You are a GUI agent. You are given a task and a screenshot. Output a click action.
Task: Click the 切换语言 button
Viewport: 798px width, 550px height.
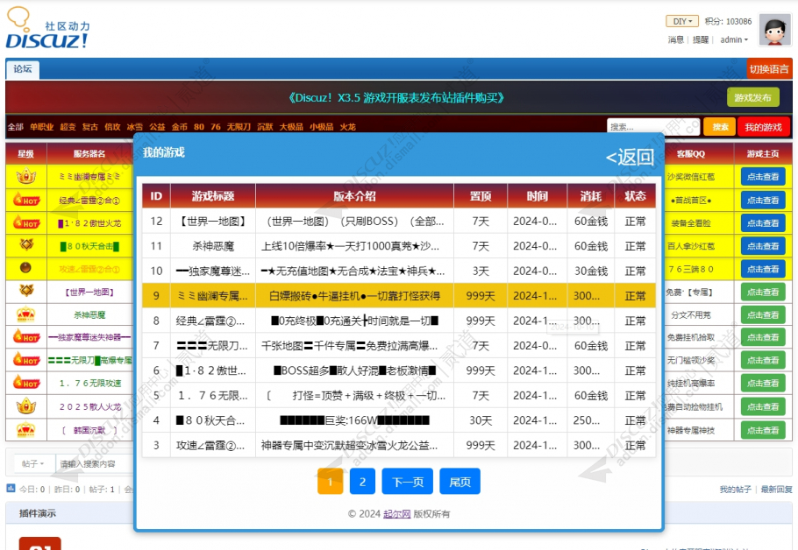coord(769,69)
